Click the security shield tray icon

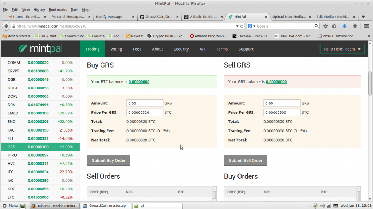[x=315, y=206]
